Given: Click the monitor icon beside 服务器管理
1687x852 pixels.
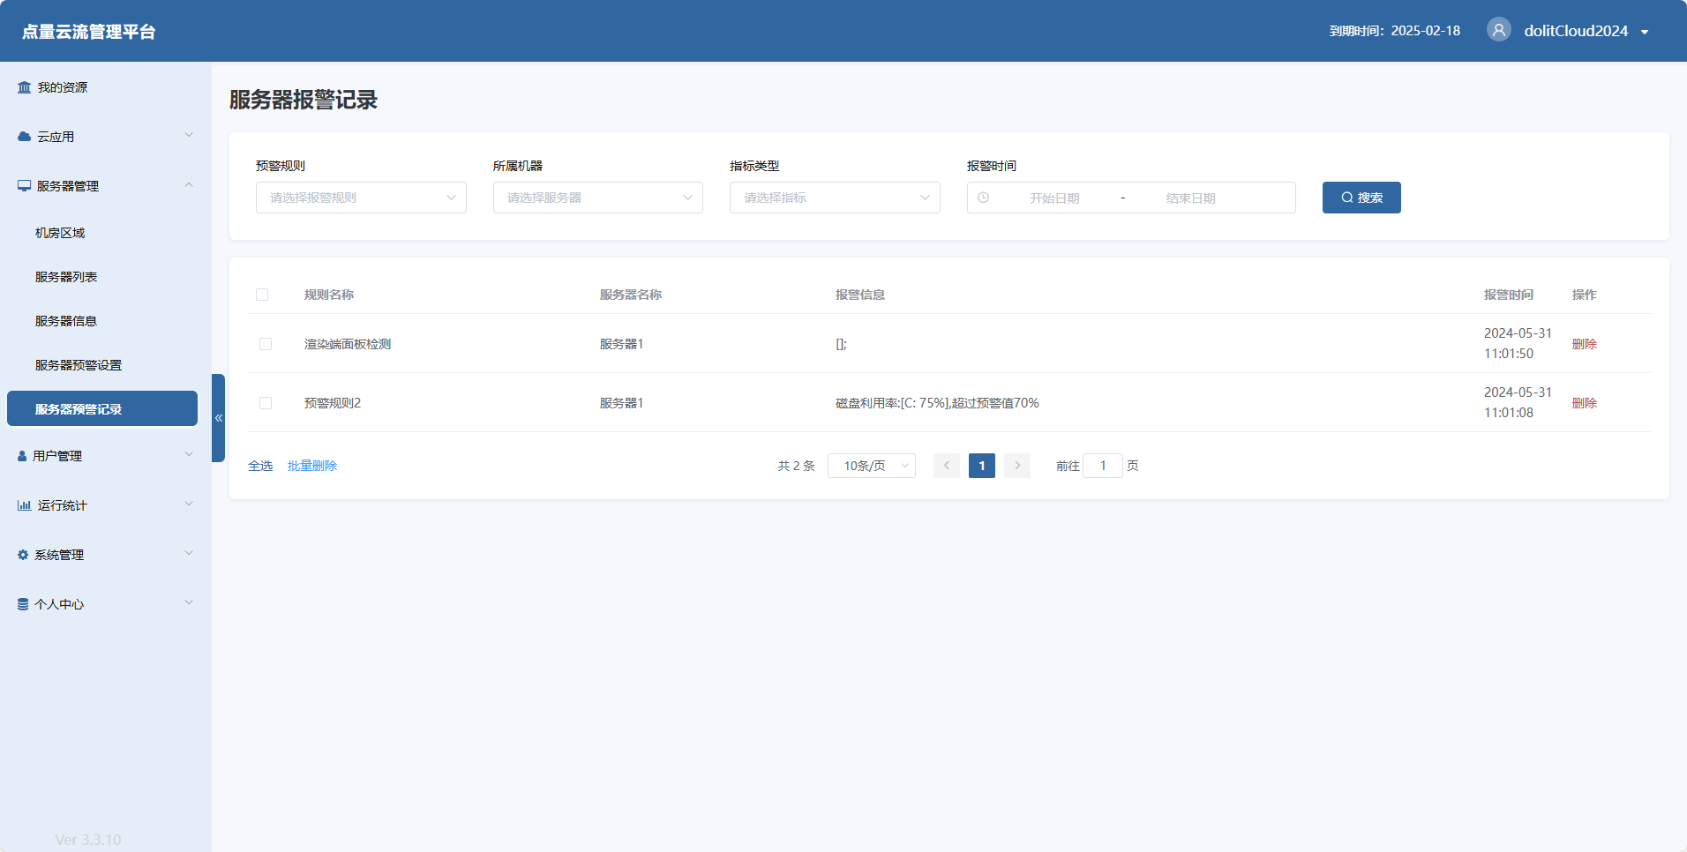Looking at the screenshot, I should pyautogui.click(x=25, y=186).
